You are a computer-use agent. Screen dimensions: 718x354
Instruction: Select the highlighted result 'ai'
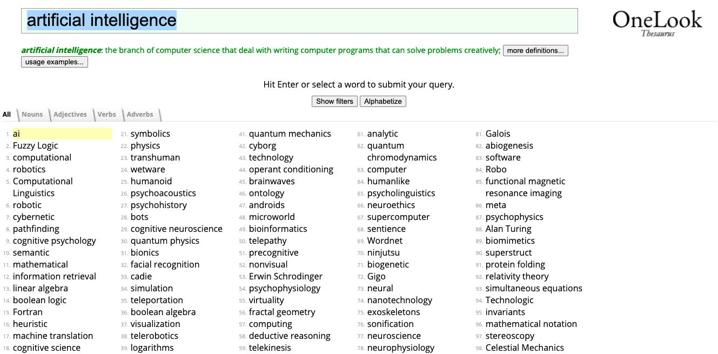pos(17,133)
